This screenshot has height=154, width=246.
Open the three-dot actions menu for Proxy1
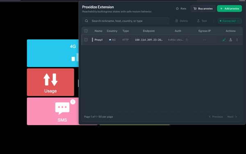pos(237,40)
